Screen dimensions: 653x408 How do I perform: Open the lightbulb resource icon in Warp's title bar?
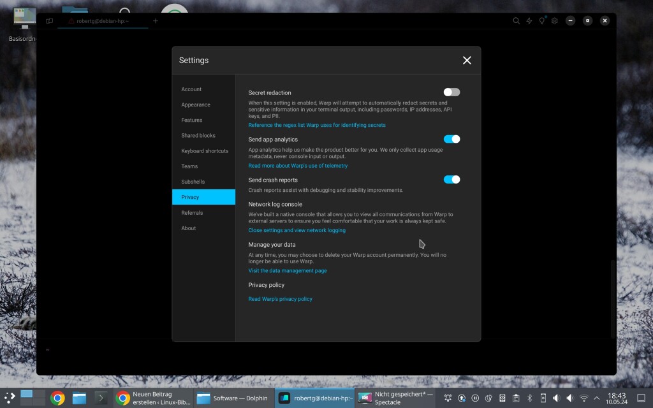click(x=542, y=21)
